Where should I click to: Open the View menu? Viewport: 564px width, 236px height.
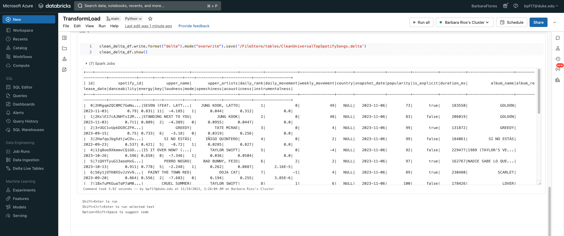click(x=90, y=26)
